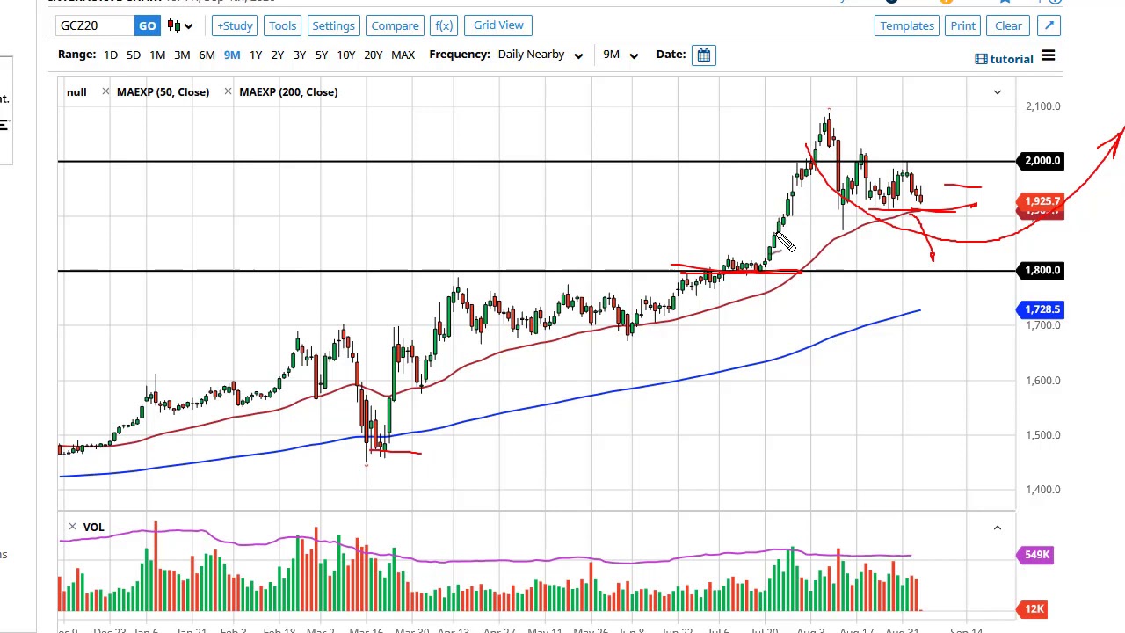This screenshot has height=633, width=1125.
Task: Click the GCZ20 symbol input field
Action: 95,25
